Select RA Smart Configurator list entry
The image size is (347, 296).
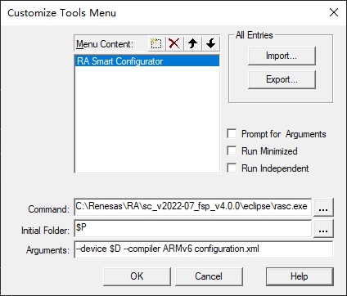147,61
